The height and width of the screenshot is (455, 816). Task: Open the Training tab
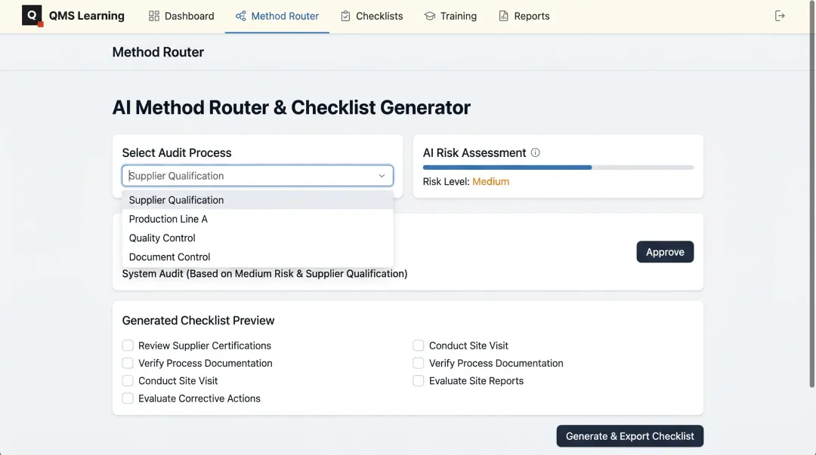click(450, 16)
